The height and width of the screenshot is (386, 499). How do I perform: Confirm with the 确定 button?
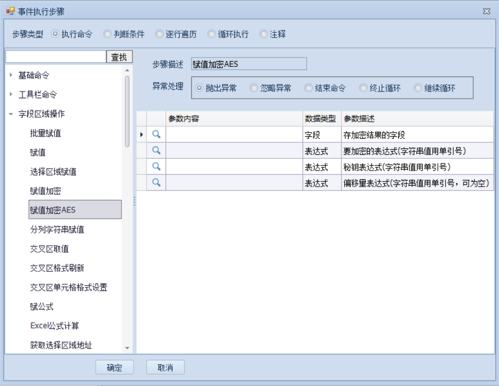point(114,367)
